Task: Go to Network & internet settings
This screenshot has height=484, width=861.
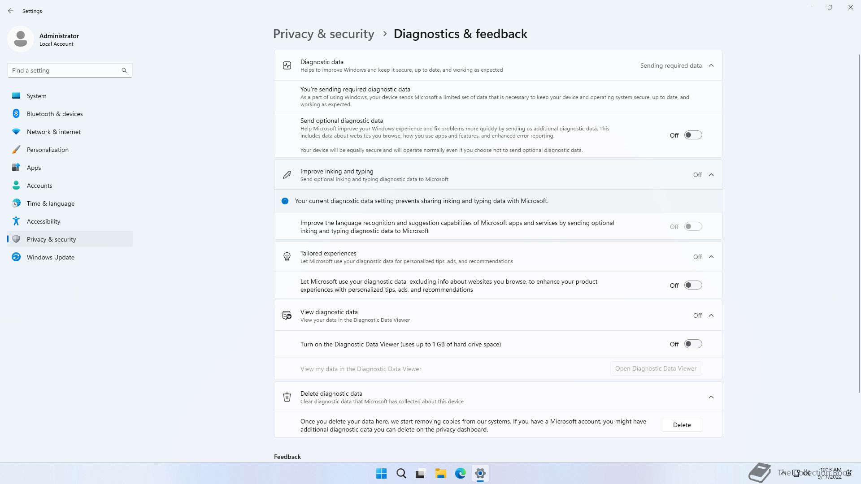Action: [x=70, y=132]
